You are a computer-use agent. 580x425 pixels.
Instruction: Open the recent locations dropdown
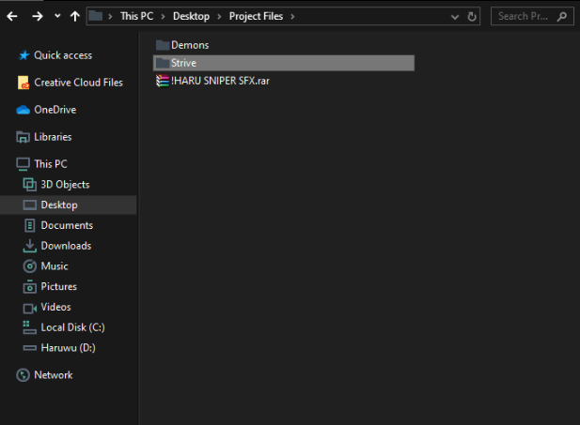[x=56, y=17]
